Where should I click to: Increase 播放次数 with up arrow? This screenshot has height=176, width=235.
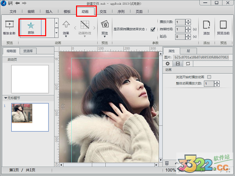[x=188, y=20]
